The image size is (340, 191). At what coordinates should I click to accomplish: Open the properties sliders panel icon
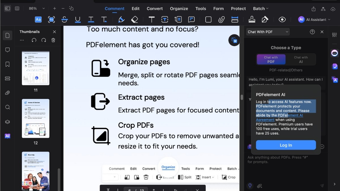(x=334, y=35)
